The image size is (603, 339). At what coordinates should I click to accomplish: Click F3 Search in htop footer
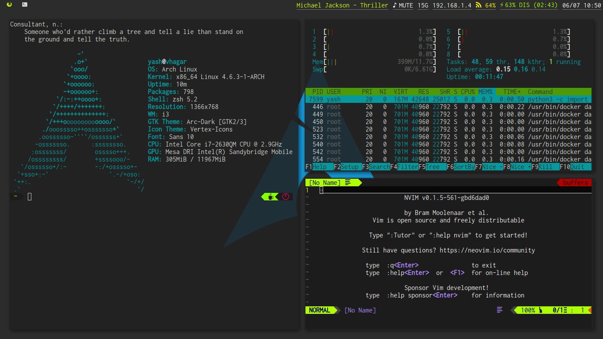pyautogui.click(x=376, y=167)
